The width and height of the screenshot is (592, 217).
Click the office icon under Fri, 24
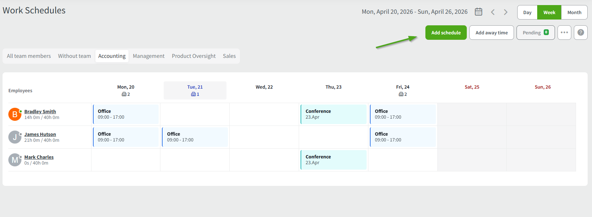(x=401, y=94)
